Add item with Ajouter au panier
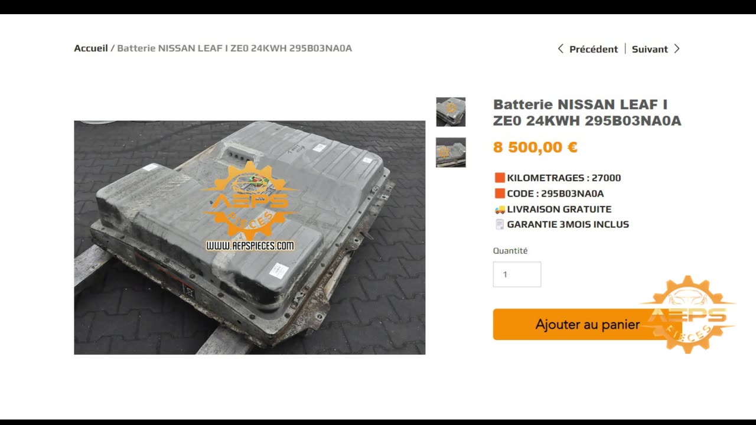Viewport: 756px width, 425px height. click(x=588, y=324)
